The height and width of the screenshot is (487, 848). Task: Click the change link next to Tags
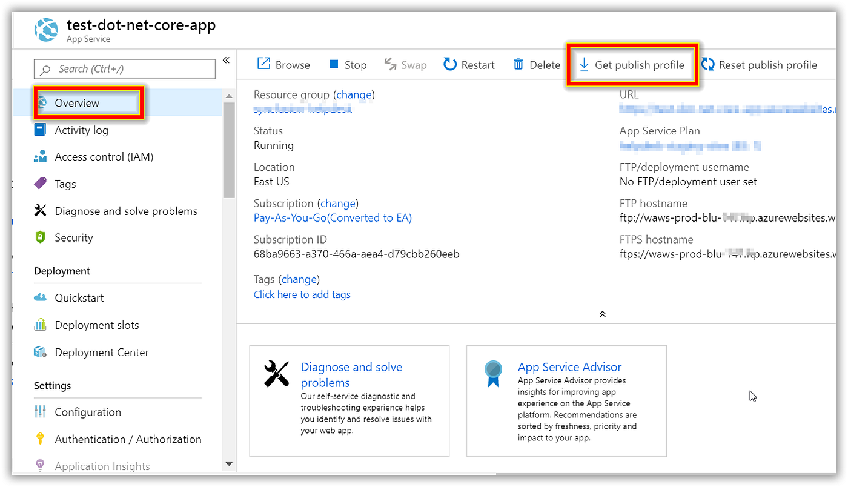pos(299,279)
